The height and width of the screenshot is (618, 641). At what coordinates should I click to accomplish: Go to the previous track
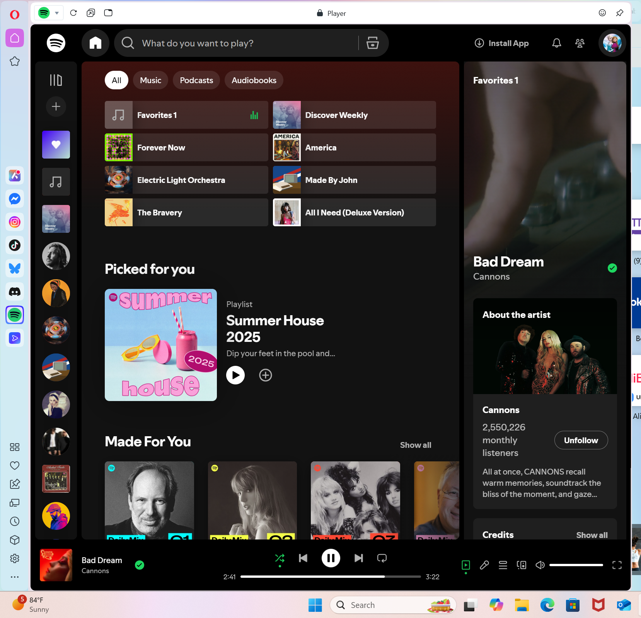[303, 558]
